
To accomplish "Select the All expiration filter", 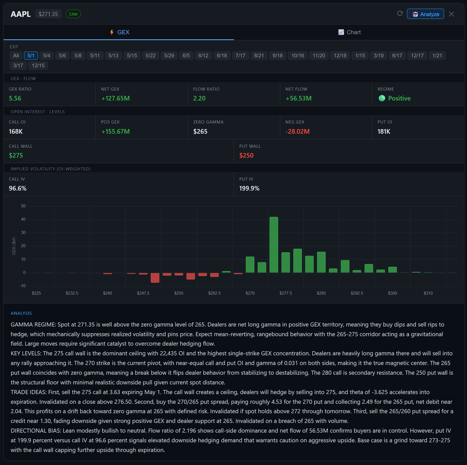I will (16, 56).
